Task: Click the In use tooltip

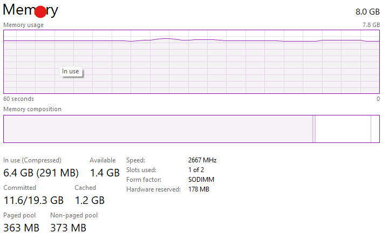Action: [x=70, y=71]
